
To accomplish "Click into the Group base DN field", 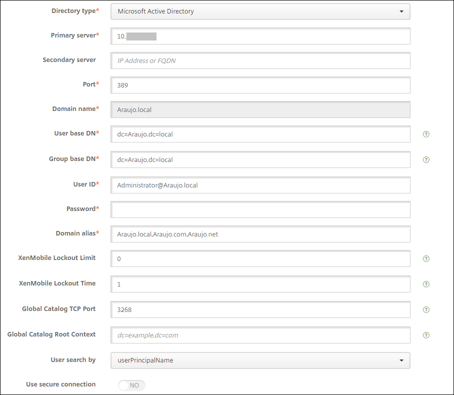I will click(x=260, y=160).
